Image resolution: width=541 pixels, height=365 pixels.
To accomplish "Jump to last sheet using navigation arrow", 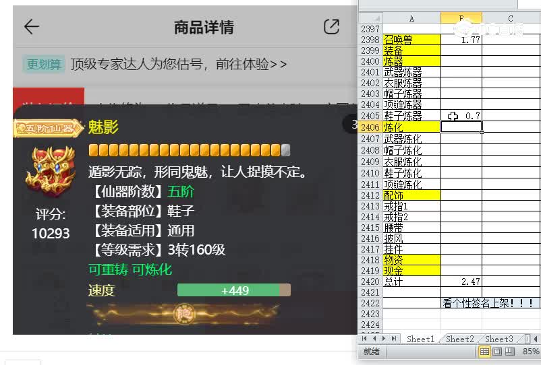I will [394, 339].
